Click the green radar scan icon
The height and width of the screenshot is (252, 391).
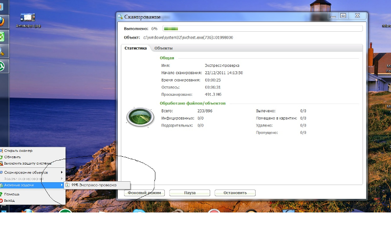coord(136,116)
